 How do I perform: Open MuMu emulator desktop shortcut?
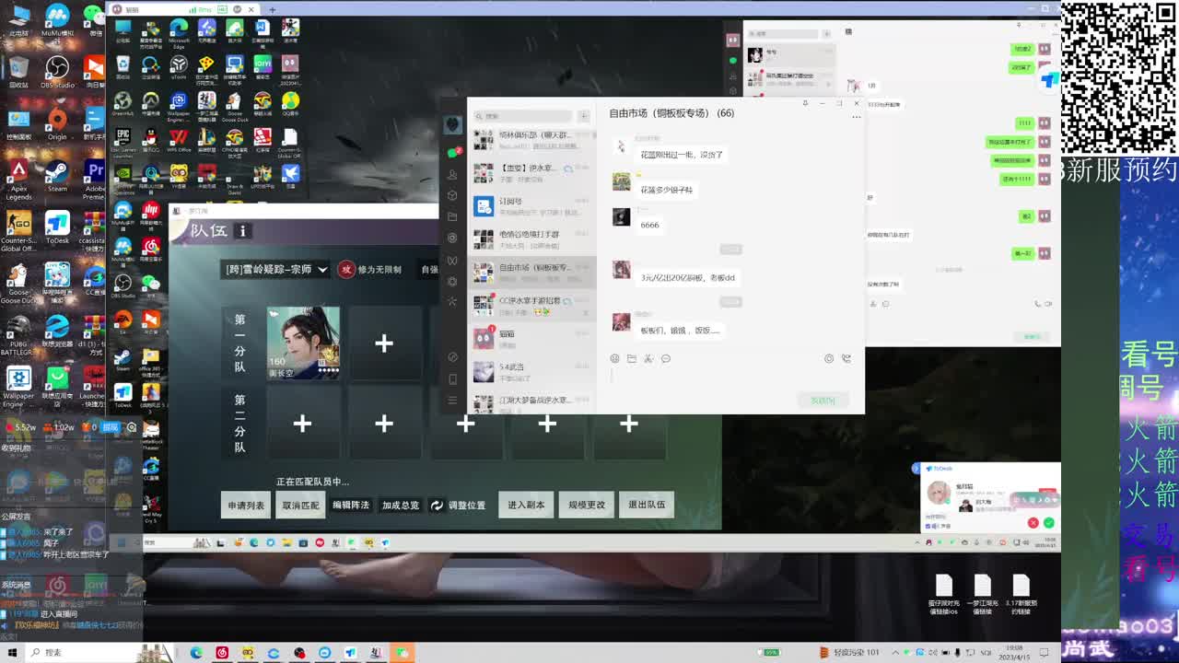pos(56,20)
